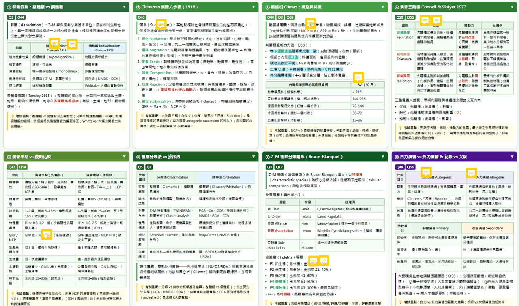
Task: Click the Q44 tag in card ① 群叢假說
Action: pyautogui.click(x=21, y=17)
